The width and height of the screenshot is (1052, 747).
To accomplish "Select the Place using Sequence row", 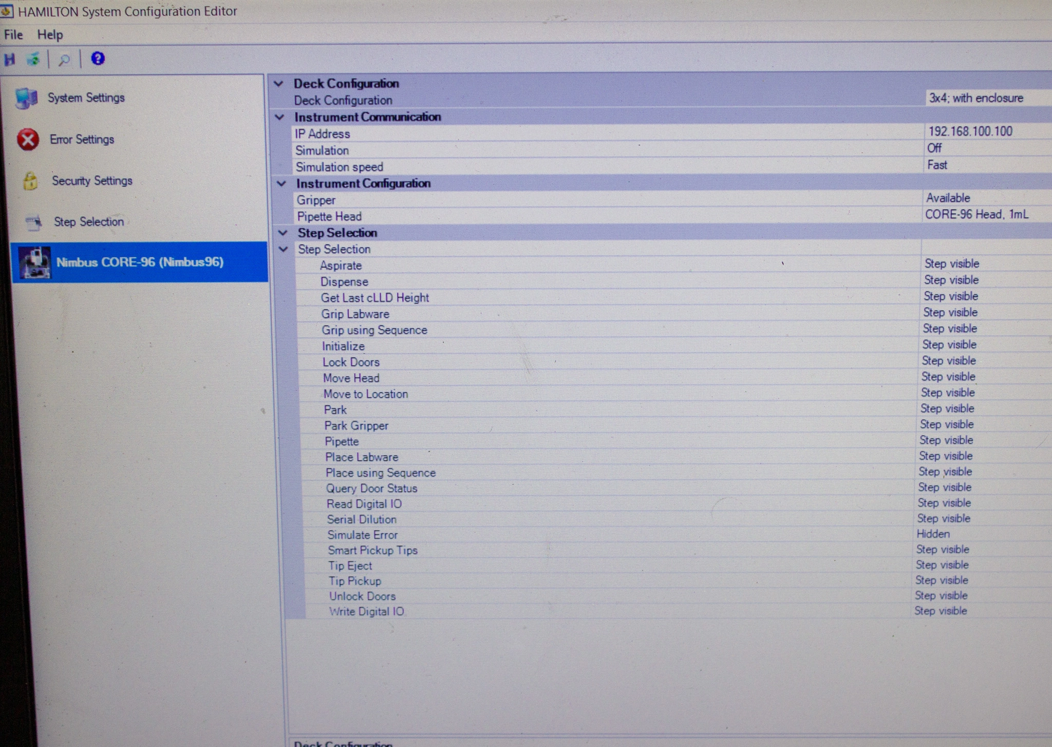I will coord(381,473).
